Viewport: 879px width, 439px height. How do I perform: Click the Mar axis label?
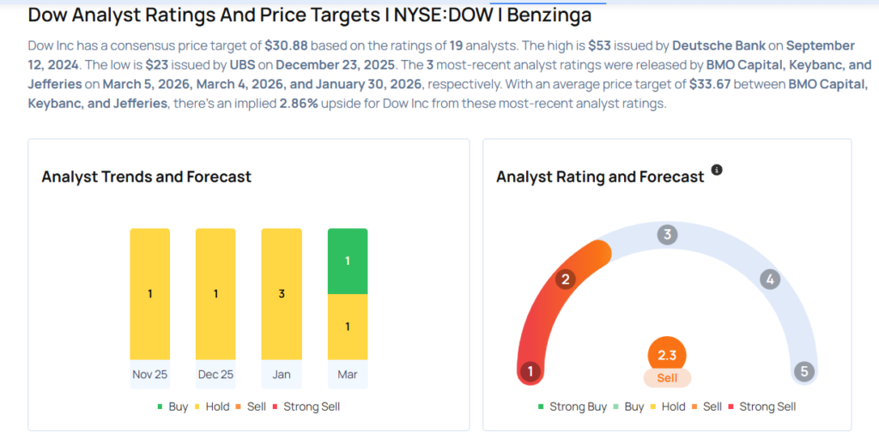pyautogui.click(x=348, y=374)
